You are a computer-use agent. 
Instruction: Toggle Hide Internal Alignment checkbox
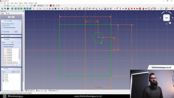(x=3, y=45)
